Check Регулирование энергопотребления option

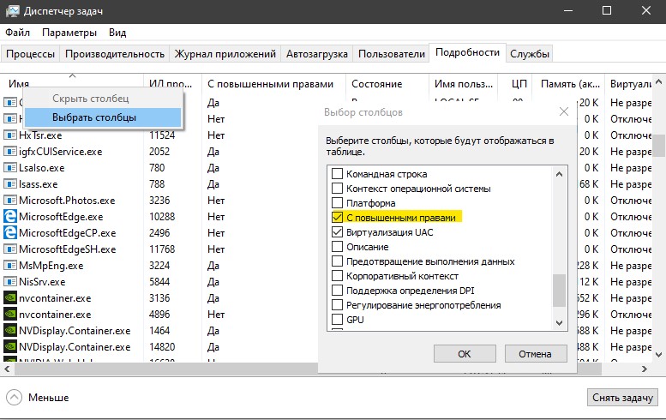pos(337,305)
